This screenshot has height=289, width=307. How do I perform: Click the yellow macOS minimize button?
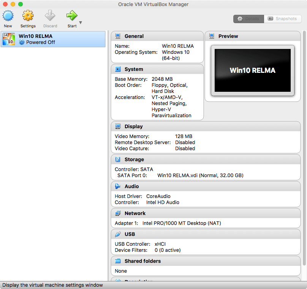pyautogui.click(x=13, y=4)
